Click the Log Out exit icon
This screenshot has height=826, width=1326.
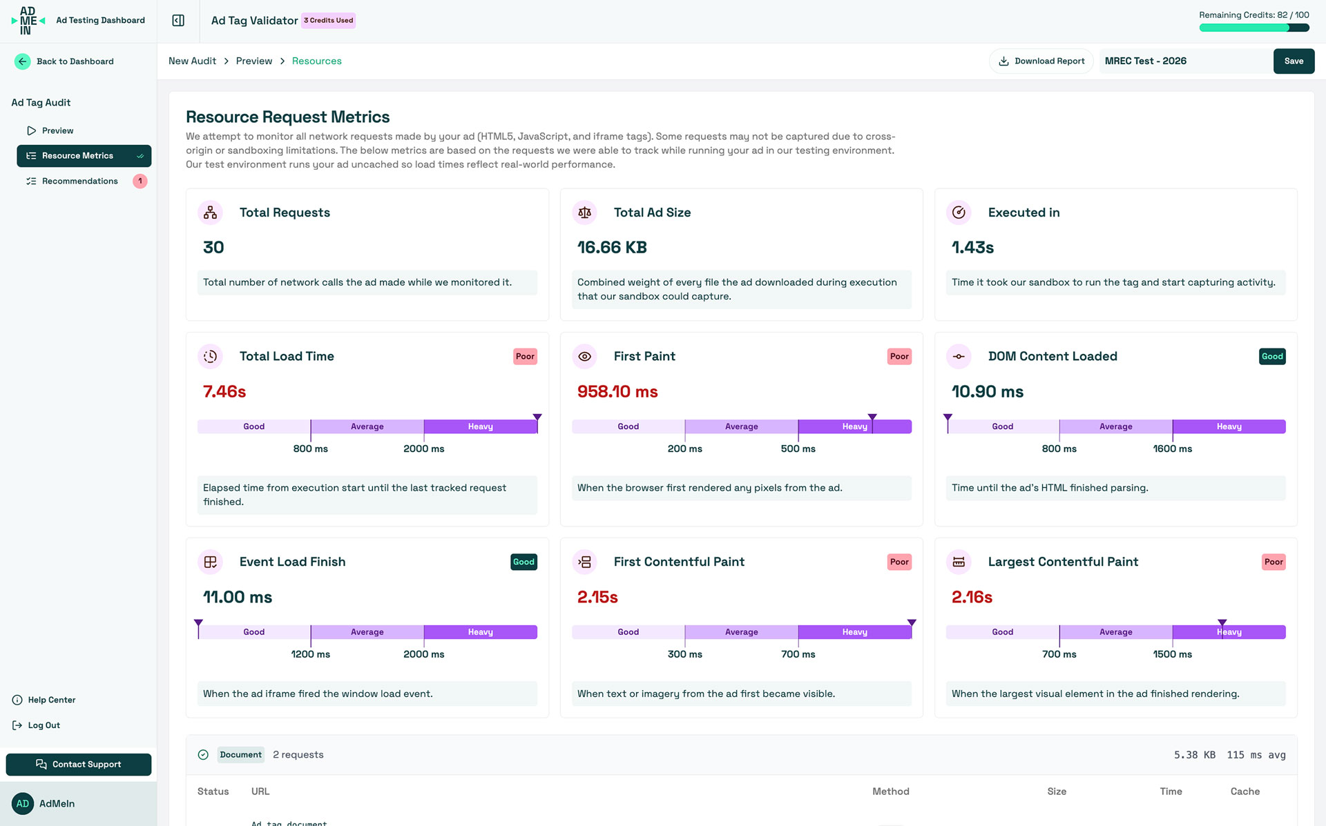(x=17, y=725)
